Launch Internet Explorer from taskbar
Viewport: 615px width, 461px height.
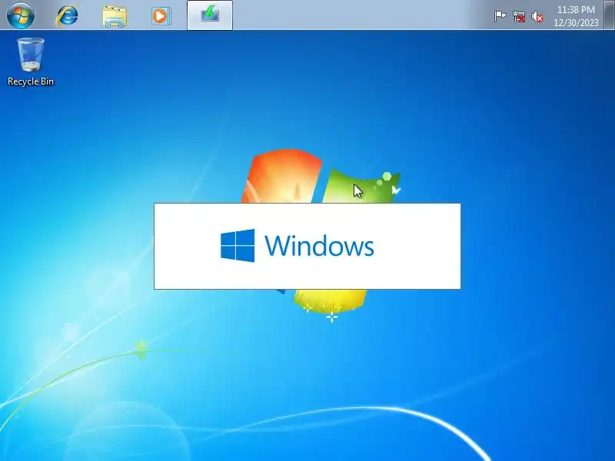click(x=67, y=15)
